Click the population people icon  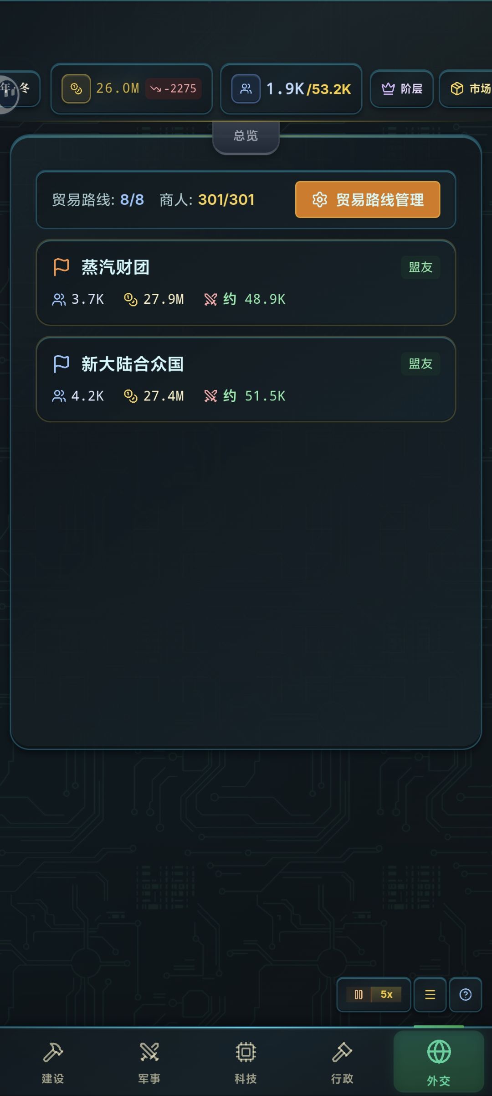tap(246, 88)
